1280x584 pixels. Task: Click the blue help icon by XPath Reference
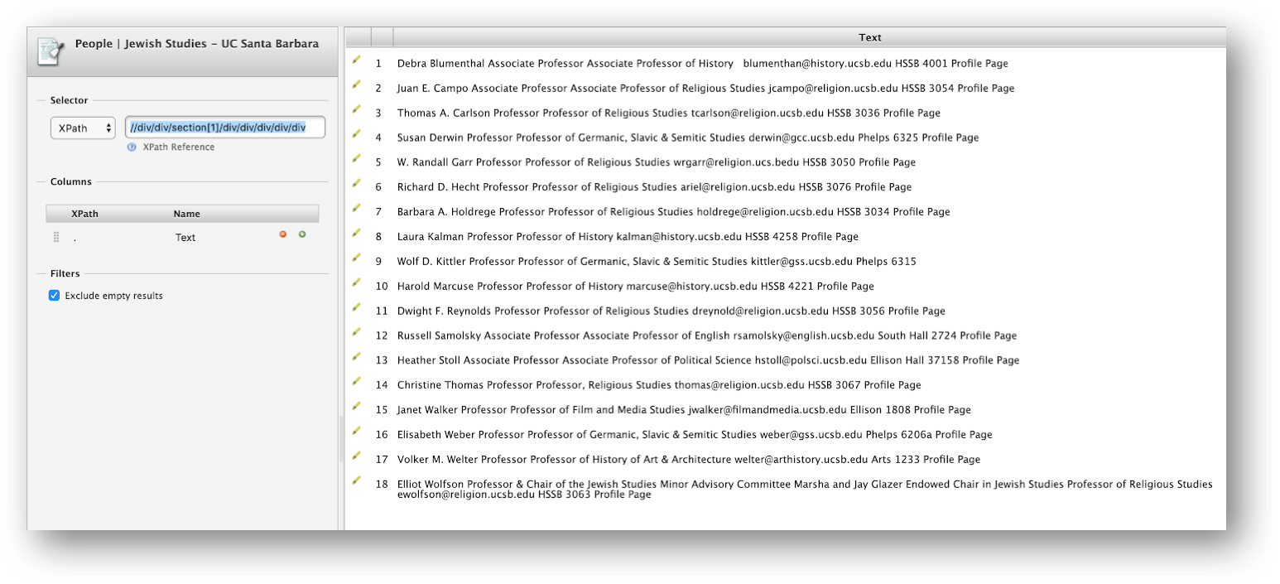[132, 147]
